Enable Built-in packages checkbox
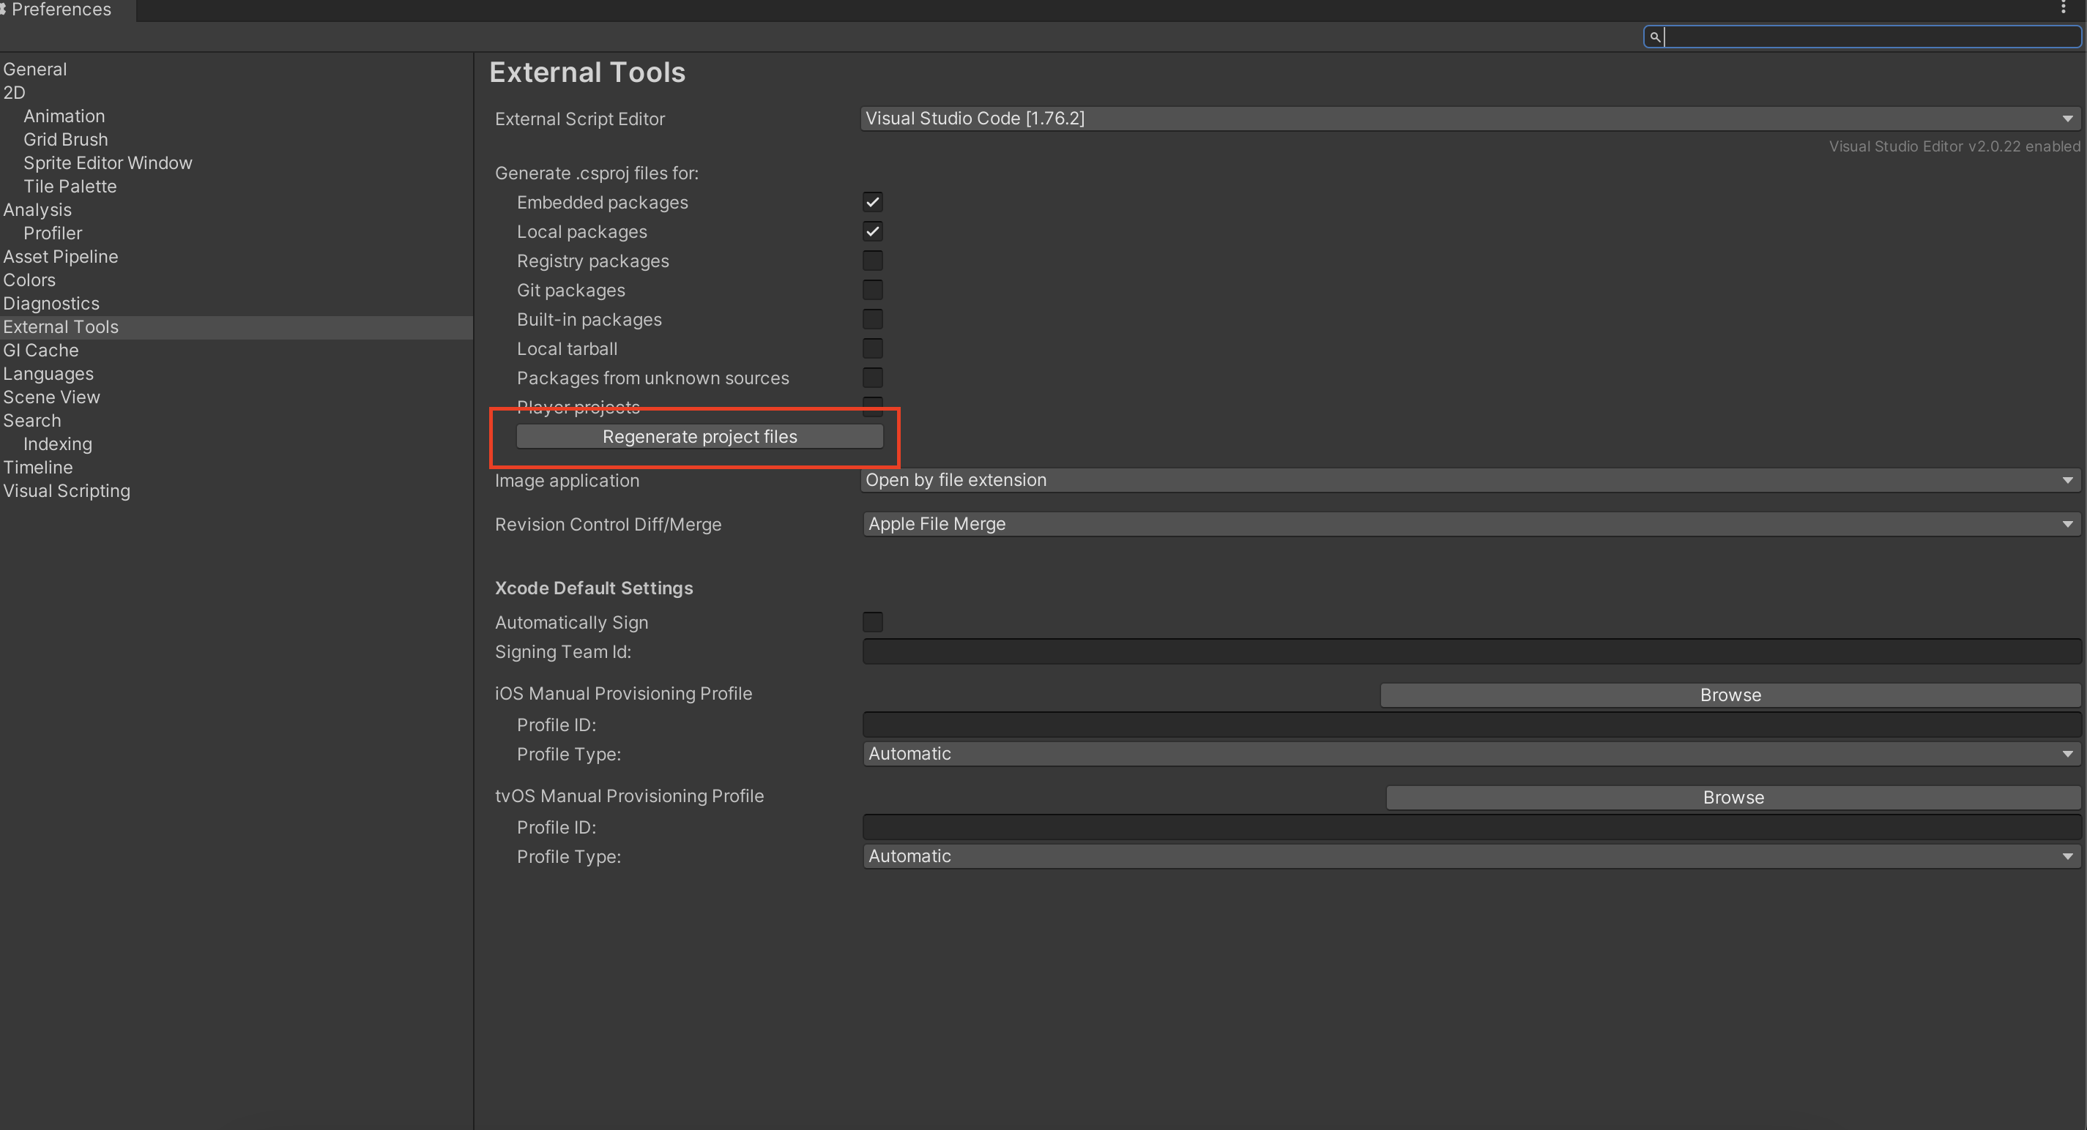 coord(873,319)
